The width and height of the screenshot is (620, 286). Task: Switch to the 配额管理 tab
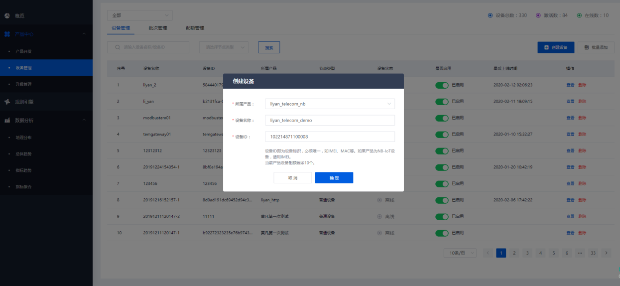click(x=195, y=28)
